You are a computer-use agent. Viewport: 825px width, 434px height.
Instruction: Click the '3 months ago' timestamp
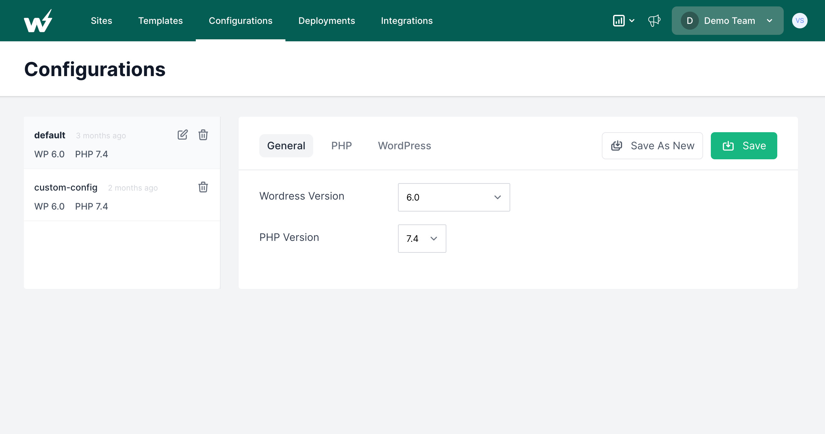pyautogui.click(x=101, y=136)
